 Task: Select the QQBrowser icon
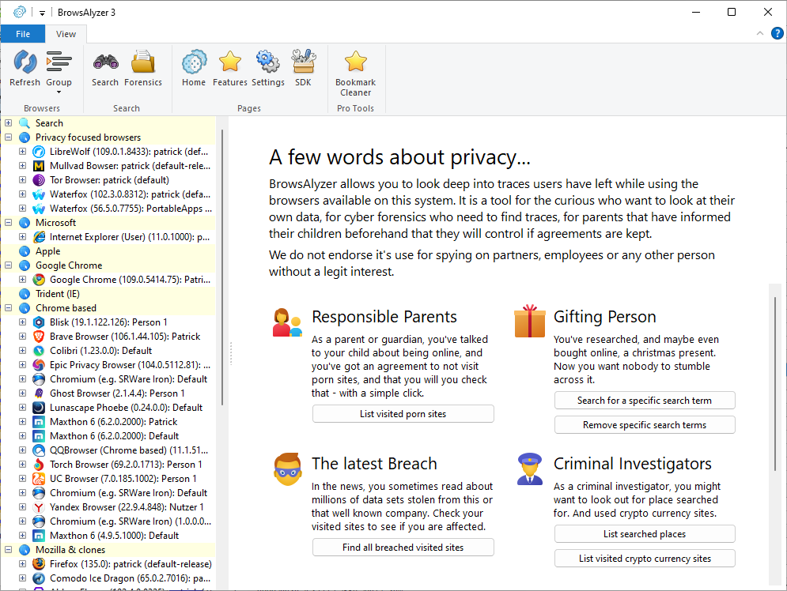(x=39, y=450)
